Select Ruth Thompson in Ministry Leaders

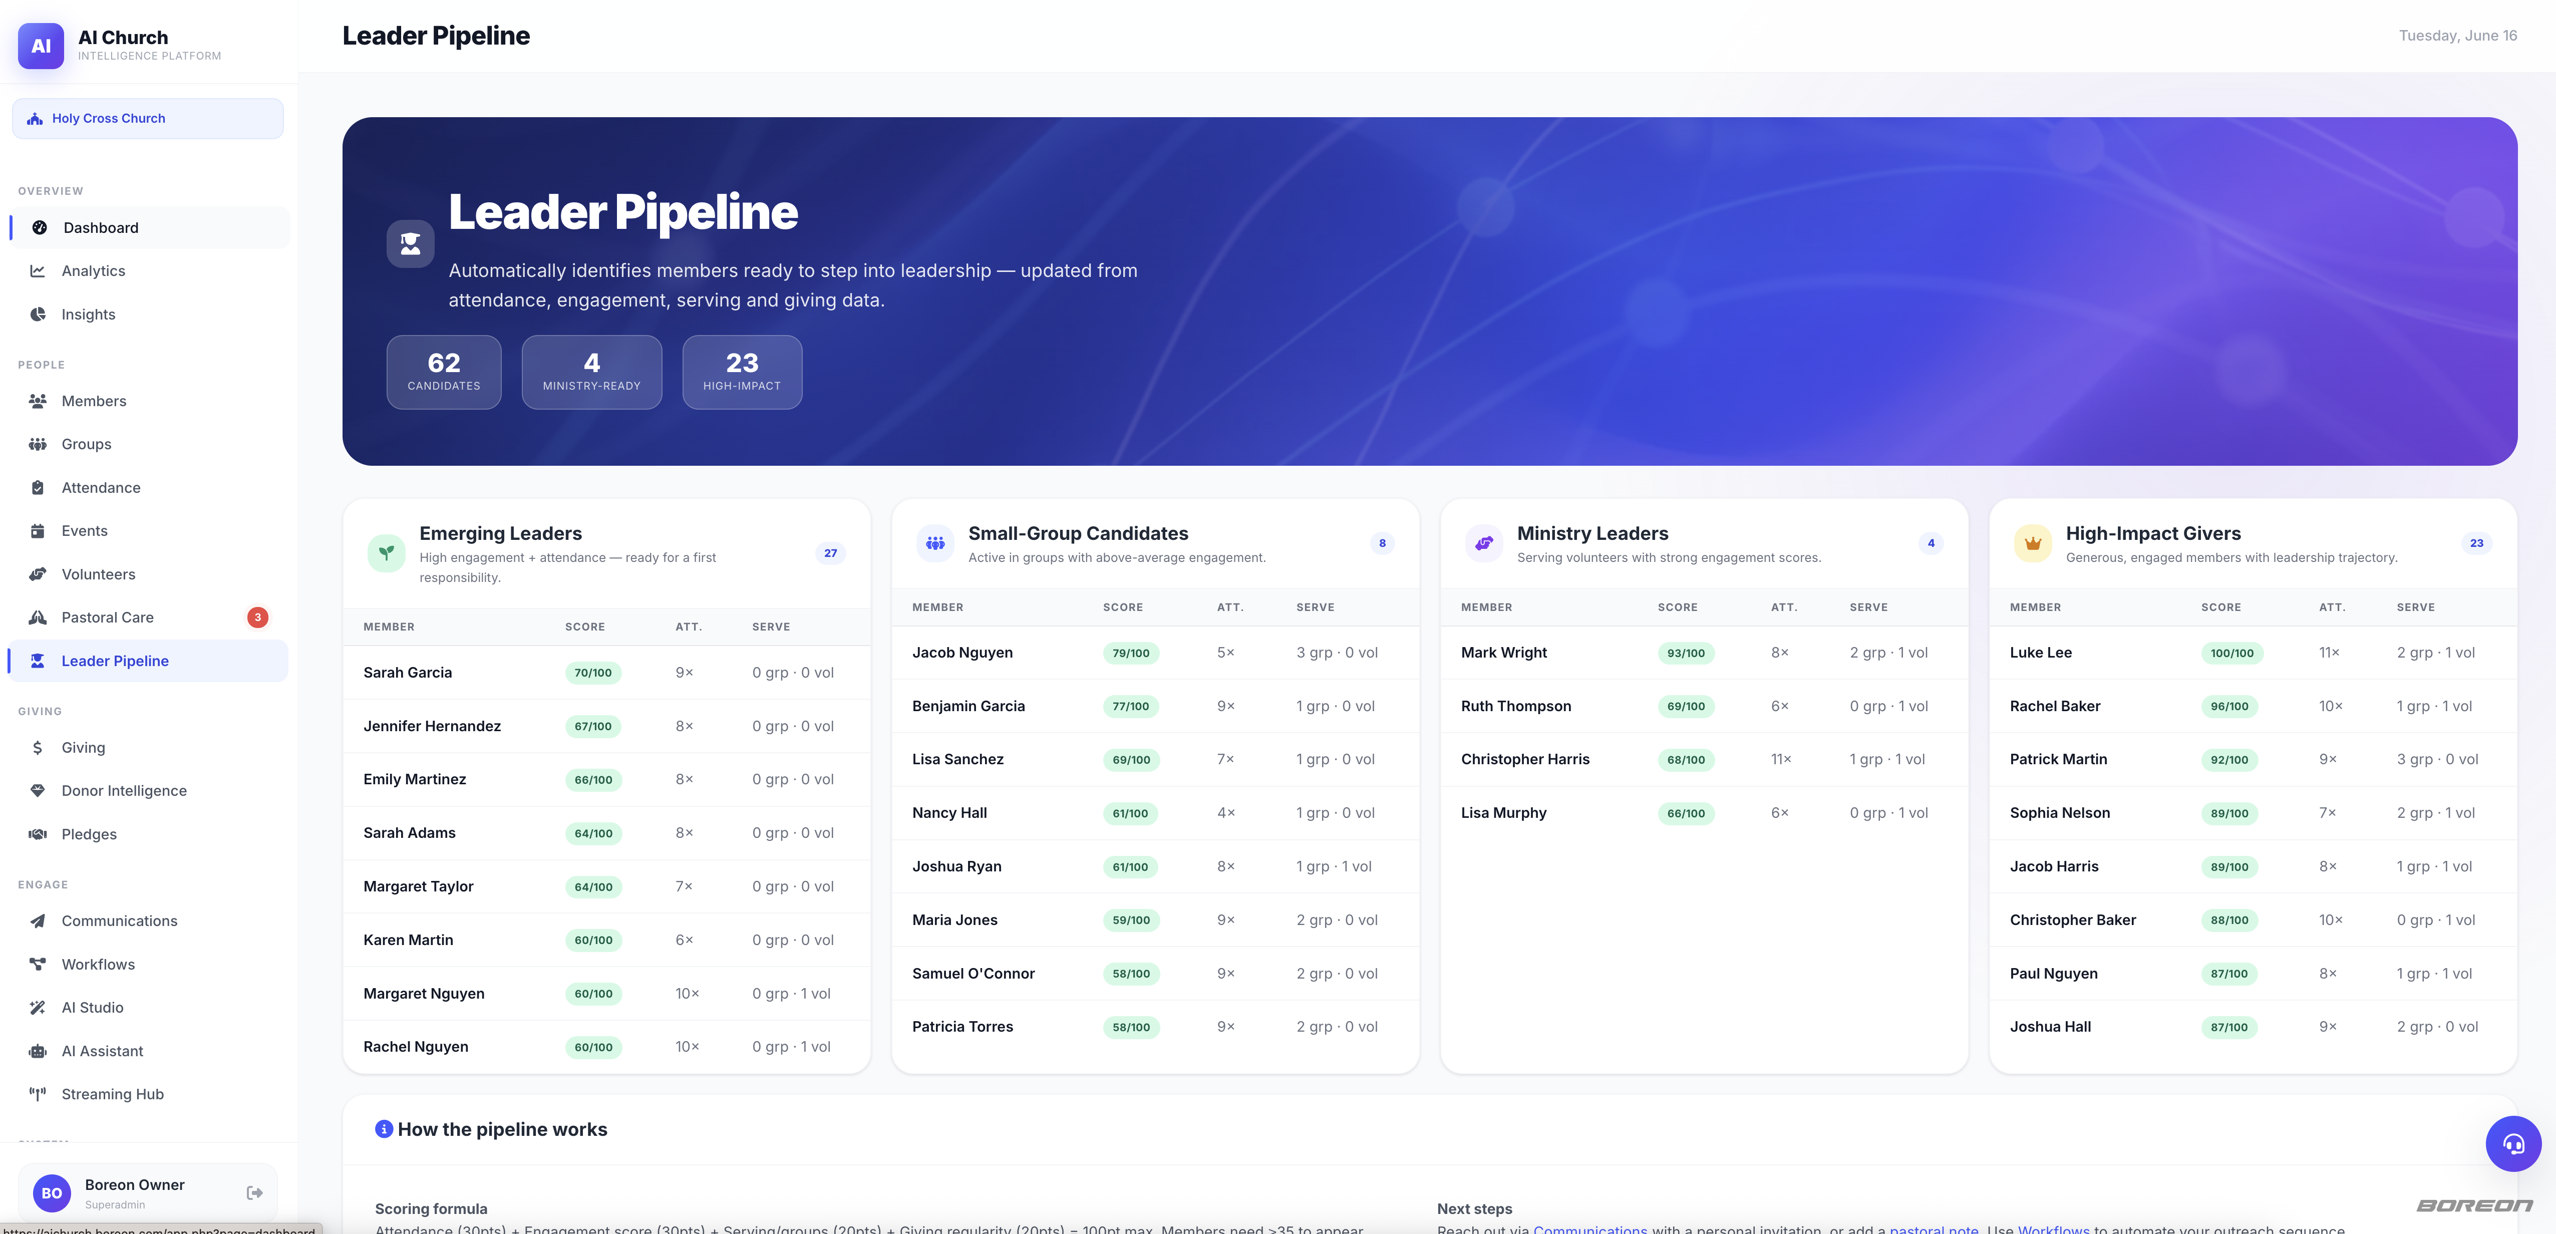point(1704,706)
